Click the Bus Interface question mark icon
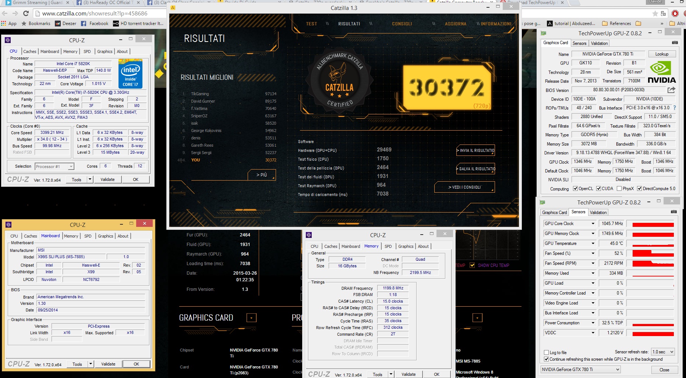The width and height of the screenshot is (686, 378). [x=674, y=108]
